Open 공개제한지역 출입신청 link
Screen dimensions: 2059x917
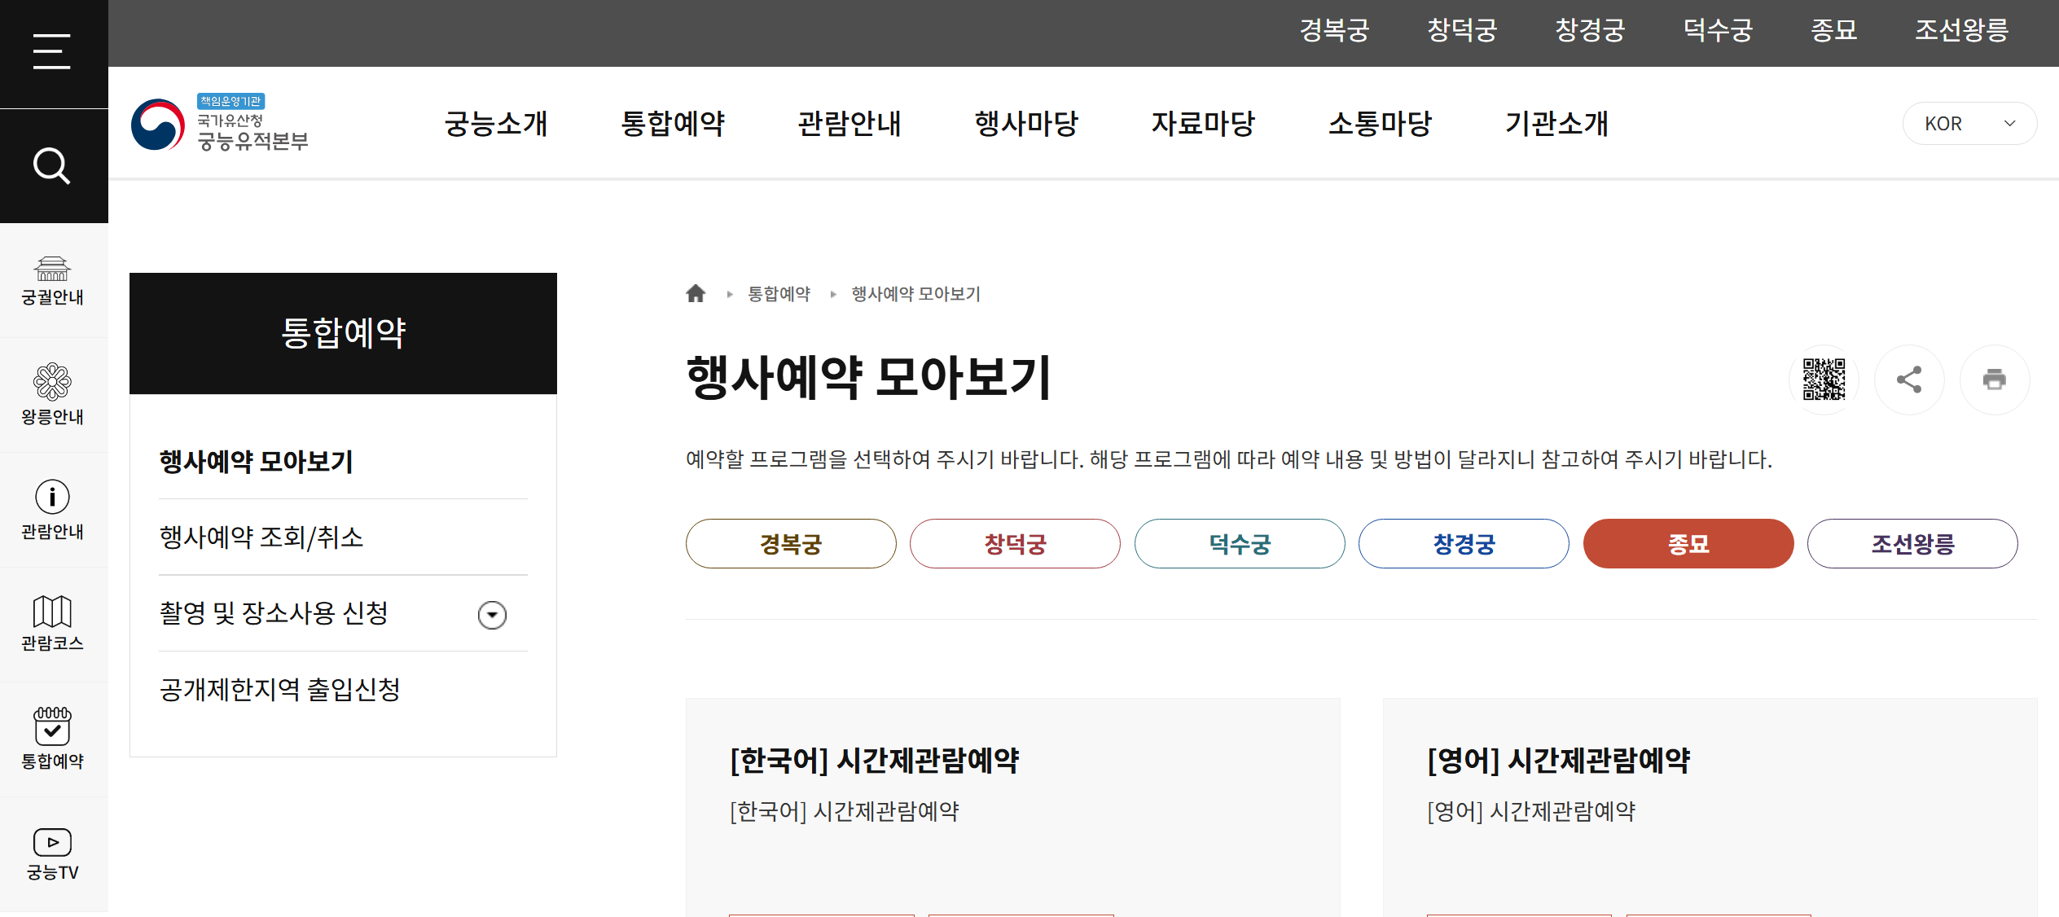(x=279, y=690)
